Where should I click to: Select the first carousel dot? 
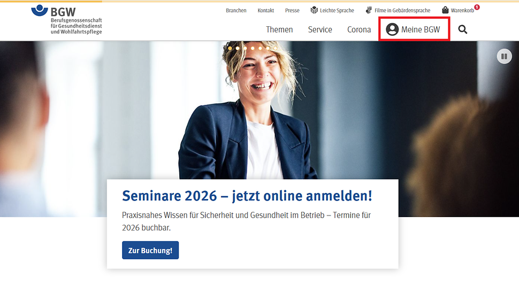pyautogui.click(x=230, y=48)
